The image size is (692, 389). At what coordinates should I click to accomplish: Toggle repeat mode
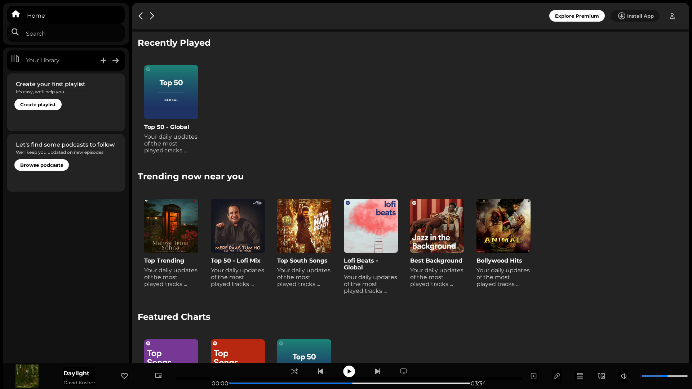[x=404, y=371]
